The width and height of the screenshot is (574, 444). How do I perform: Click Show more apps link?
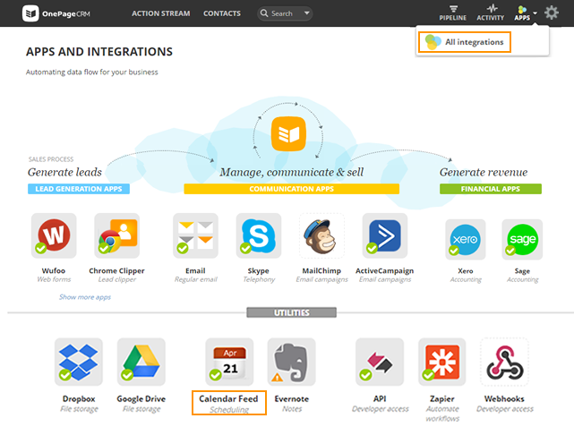click(x=85, y=297)
